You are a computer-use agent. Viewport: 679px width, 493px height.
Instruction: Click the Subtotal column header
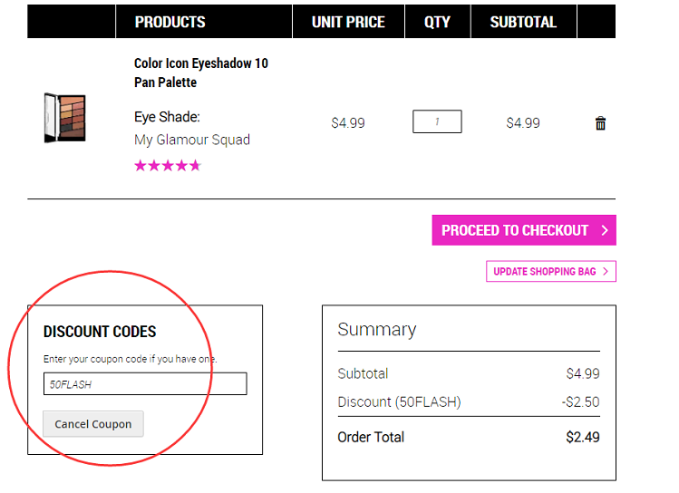tap(523, 22)
